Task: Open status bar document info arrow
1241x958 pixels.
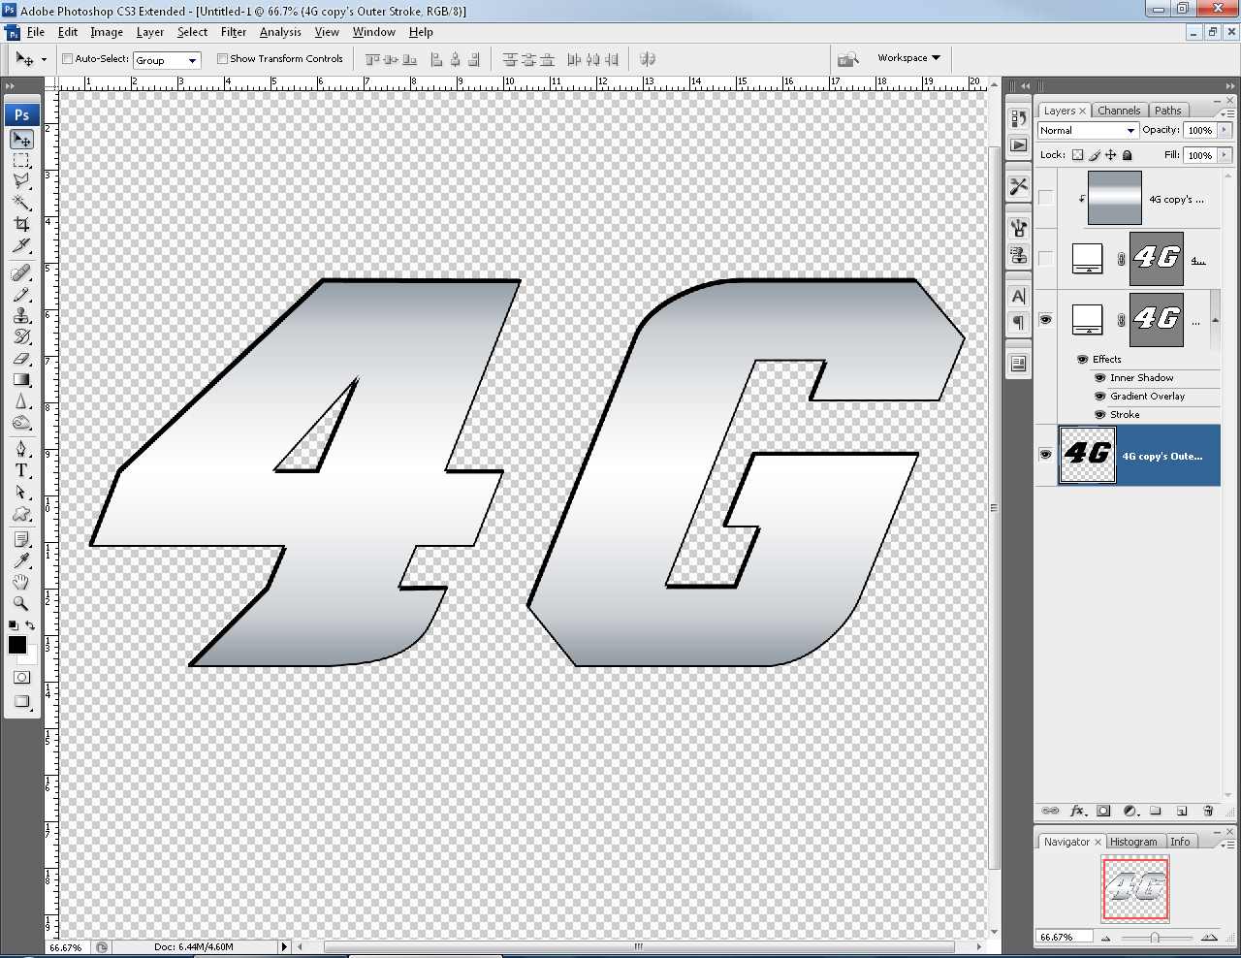Action: coord(284,946)
